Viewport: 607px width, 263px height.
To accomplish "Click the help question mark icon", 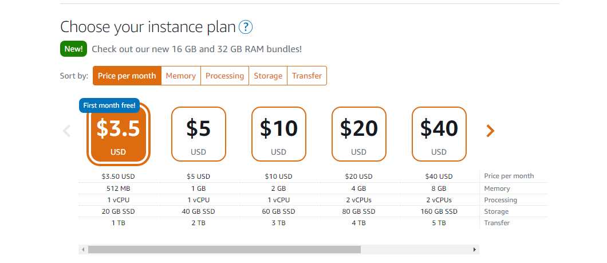I will 246,27.
